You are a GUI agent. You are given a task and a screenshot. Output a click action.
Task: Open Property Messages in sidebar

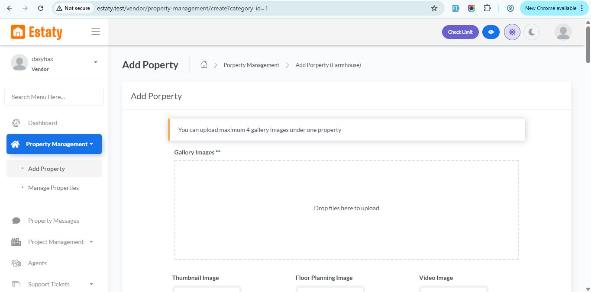pos(53,221)
